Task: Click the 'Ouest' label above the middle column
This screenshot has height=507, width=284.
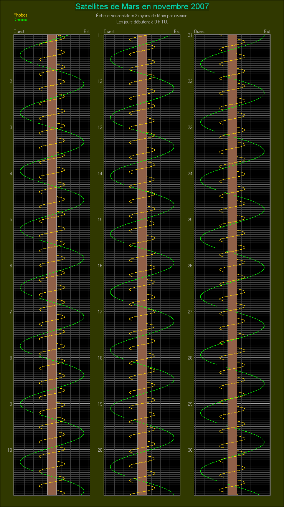Action: click(x=109, y=31)
